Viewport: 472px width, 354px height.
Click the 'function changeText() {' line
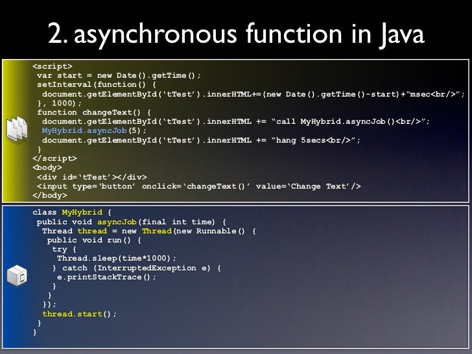point(94,112)
